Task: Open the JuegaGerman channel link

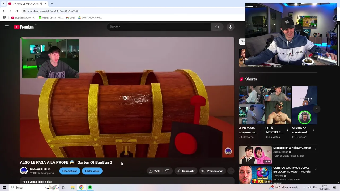Action: point(280,152)
